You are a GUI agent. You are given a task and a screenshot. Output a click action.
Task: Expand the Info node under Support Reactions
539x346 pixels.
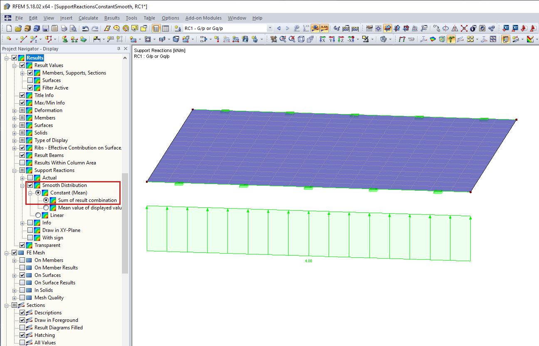pos(22,223)
